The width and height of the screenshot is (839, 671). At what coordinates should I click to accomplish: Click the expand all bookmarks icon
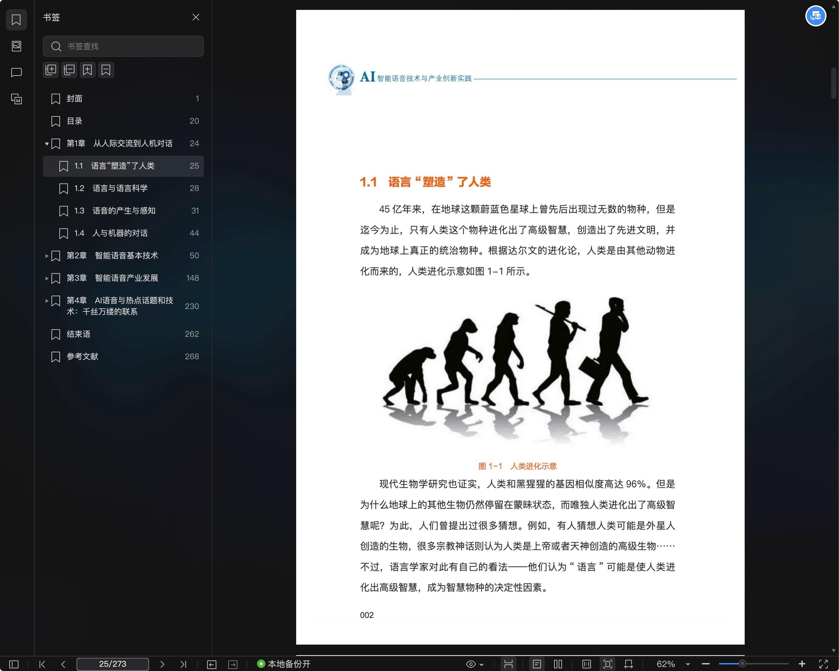50,70
